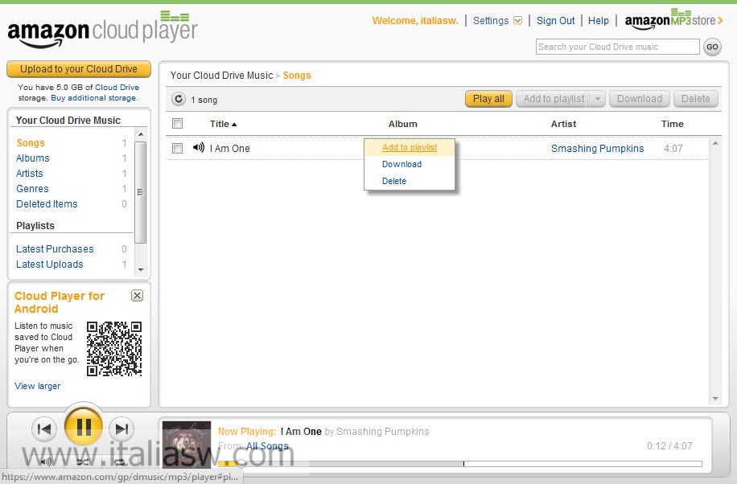
Task: Open Songs in the sidebar
Action: tap(31, 143)
